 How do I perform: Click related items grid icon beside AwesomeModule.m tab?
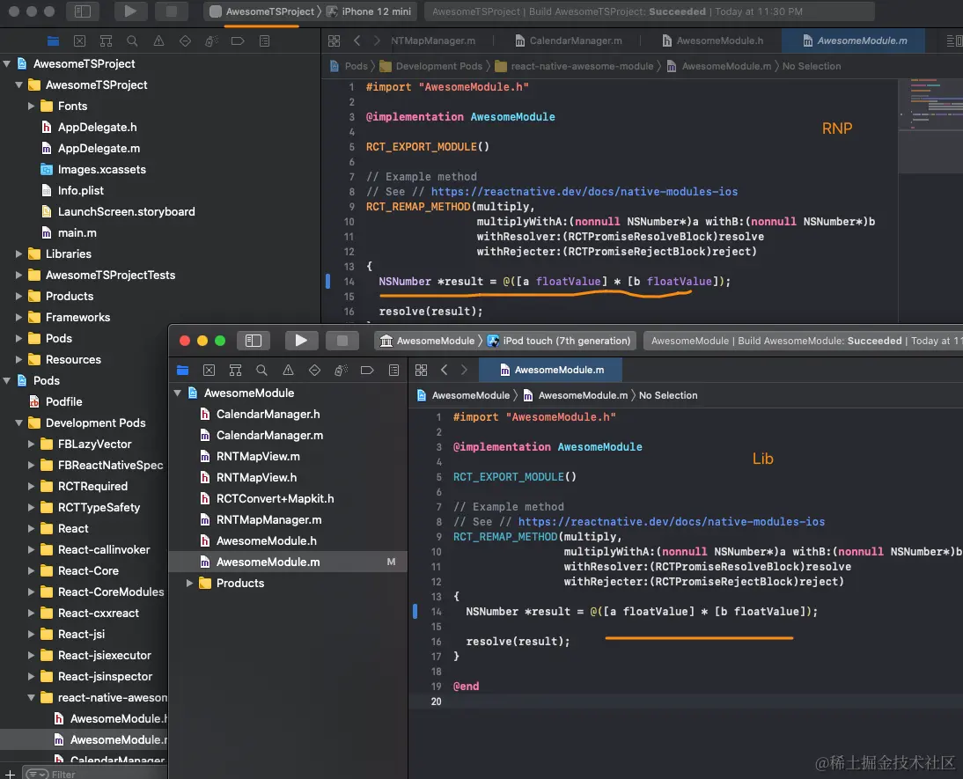click(x=421, y=371)
